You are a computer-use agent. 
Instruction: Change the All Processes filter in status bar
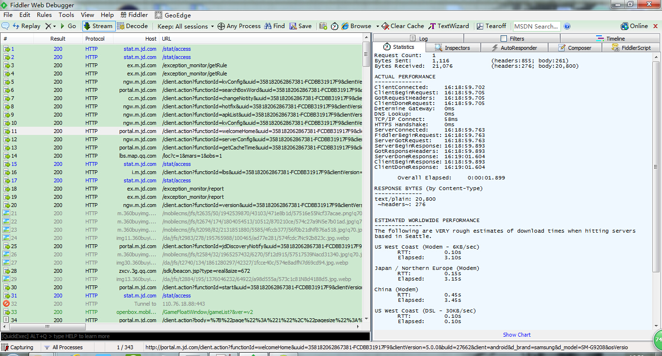click(63, 347)
